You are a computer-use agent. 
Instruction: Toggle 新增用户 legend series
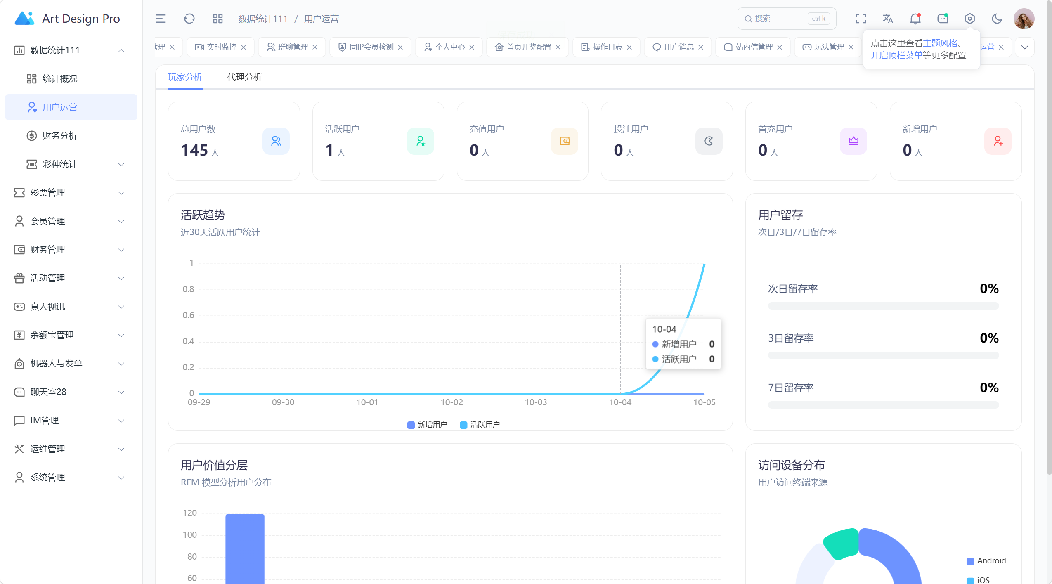click(427, 425)
